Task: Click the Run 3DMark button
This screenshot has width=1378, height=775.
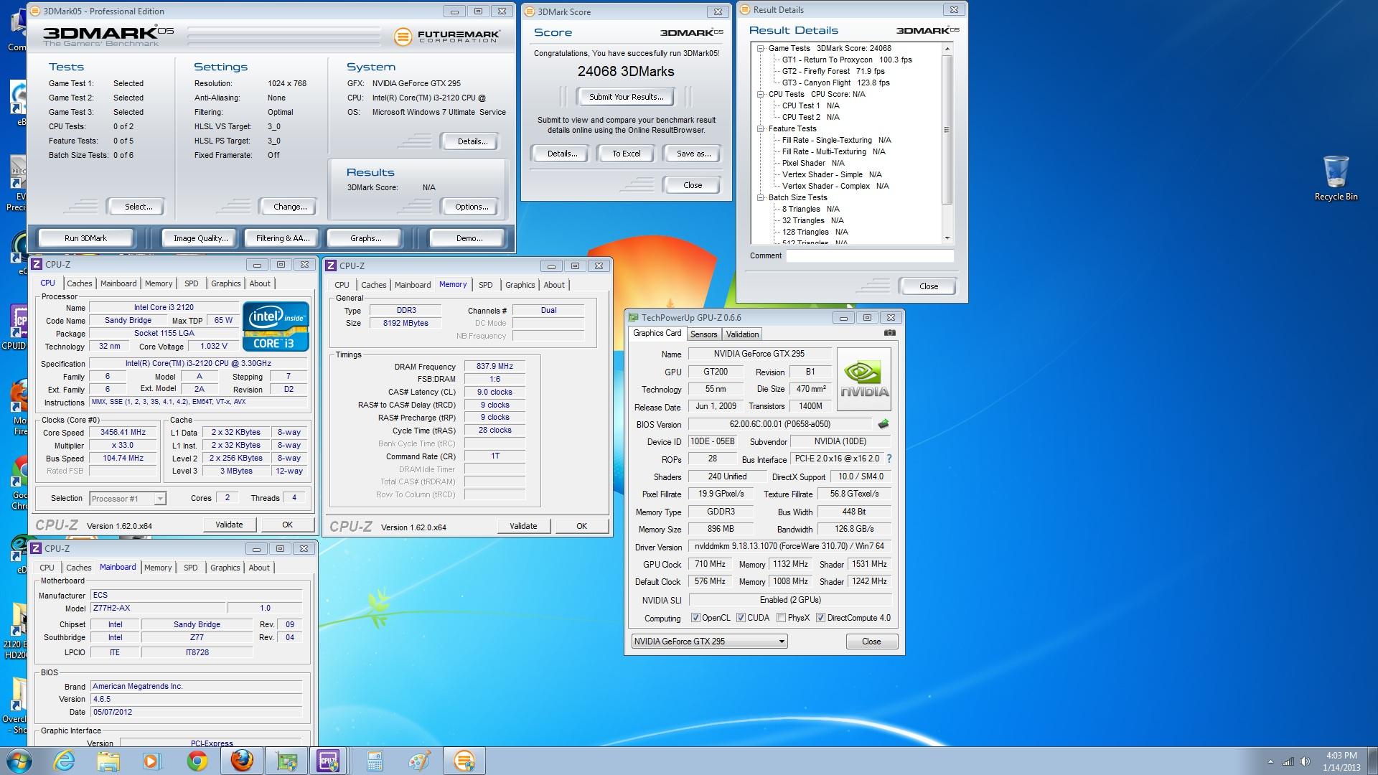Action: tap(85, 238)
